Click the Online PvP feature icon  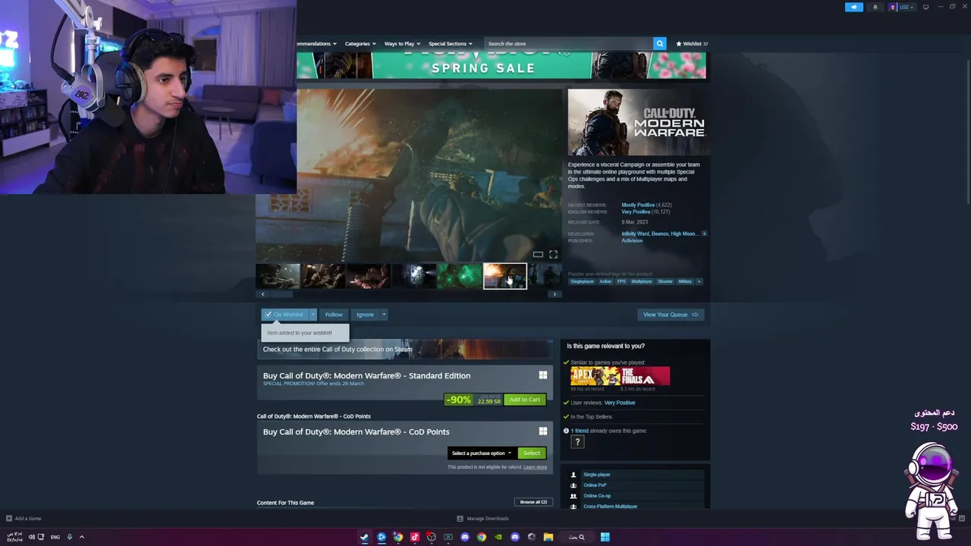pos(573,485)
